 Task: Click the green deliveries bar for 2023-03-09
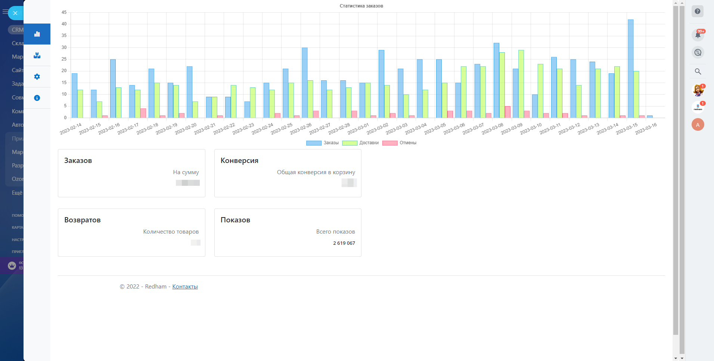[521, 84]
